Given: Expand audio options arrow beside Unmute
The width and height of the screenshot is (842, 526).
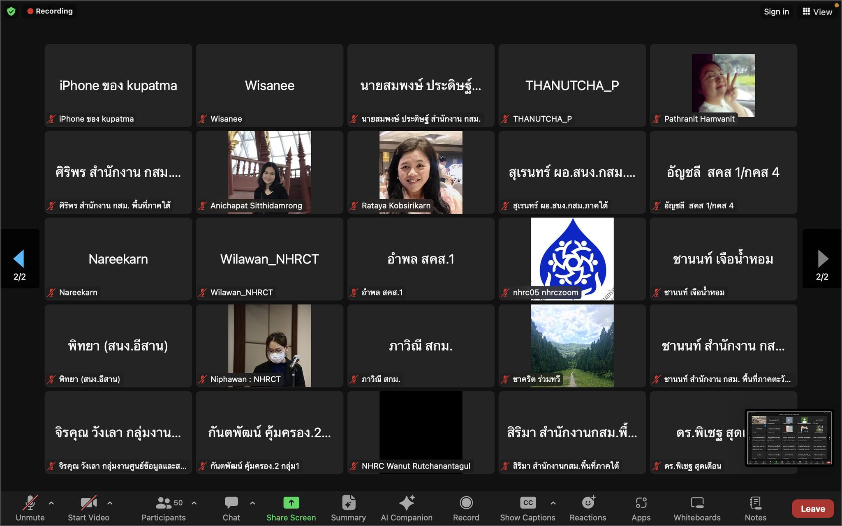Looking at the screenshot, I should coord(51,503).
